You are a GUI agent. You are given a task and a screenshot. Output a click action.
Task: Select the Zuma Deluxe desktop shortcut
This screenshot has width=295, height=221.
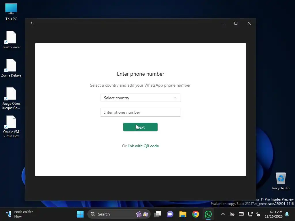click(11, 68)
